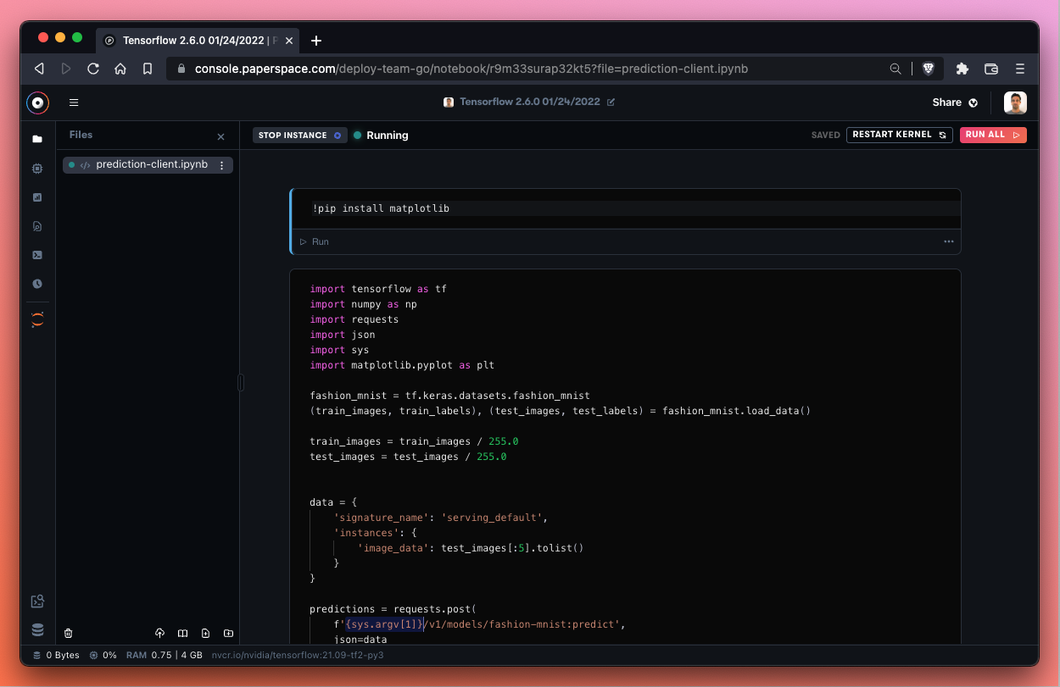Open a new browser tab with plus
The image size is (1060, 687).
coord(316,41)
